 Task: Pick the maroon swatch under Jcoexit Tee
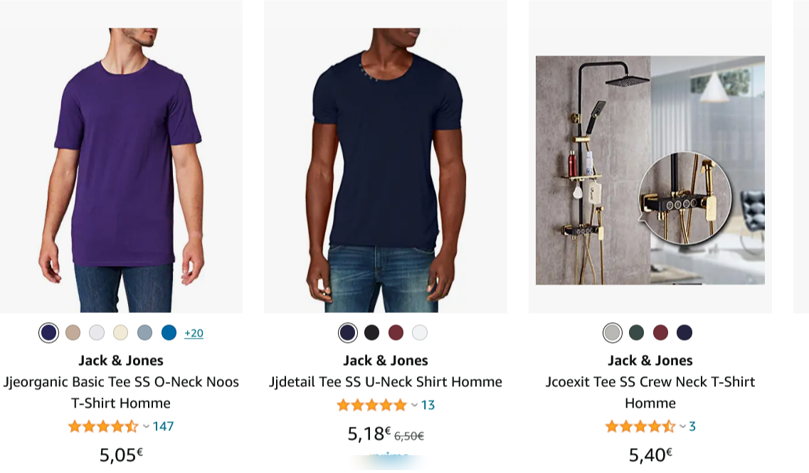click(x=660, y=332)
